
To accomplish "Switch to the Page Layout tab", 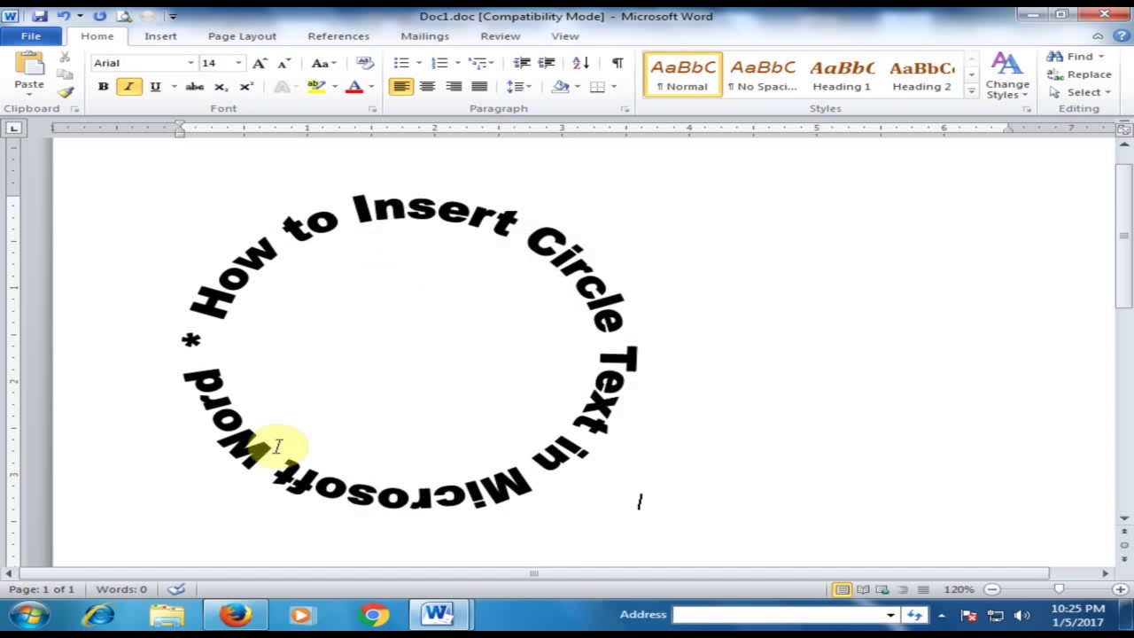I will tap(242, 36).
